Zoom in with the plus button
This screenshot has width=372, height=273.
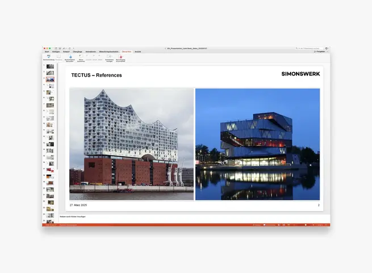[x=313, y=225]
